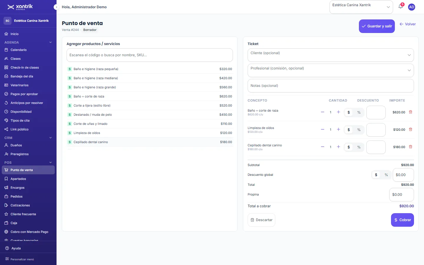Go back using the Volver link
This screenshot has height=265, width=424.
click(408, 24)
